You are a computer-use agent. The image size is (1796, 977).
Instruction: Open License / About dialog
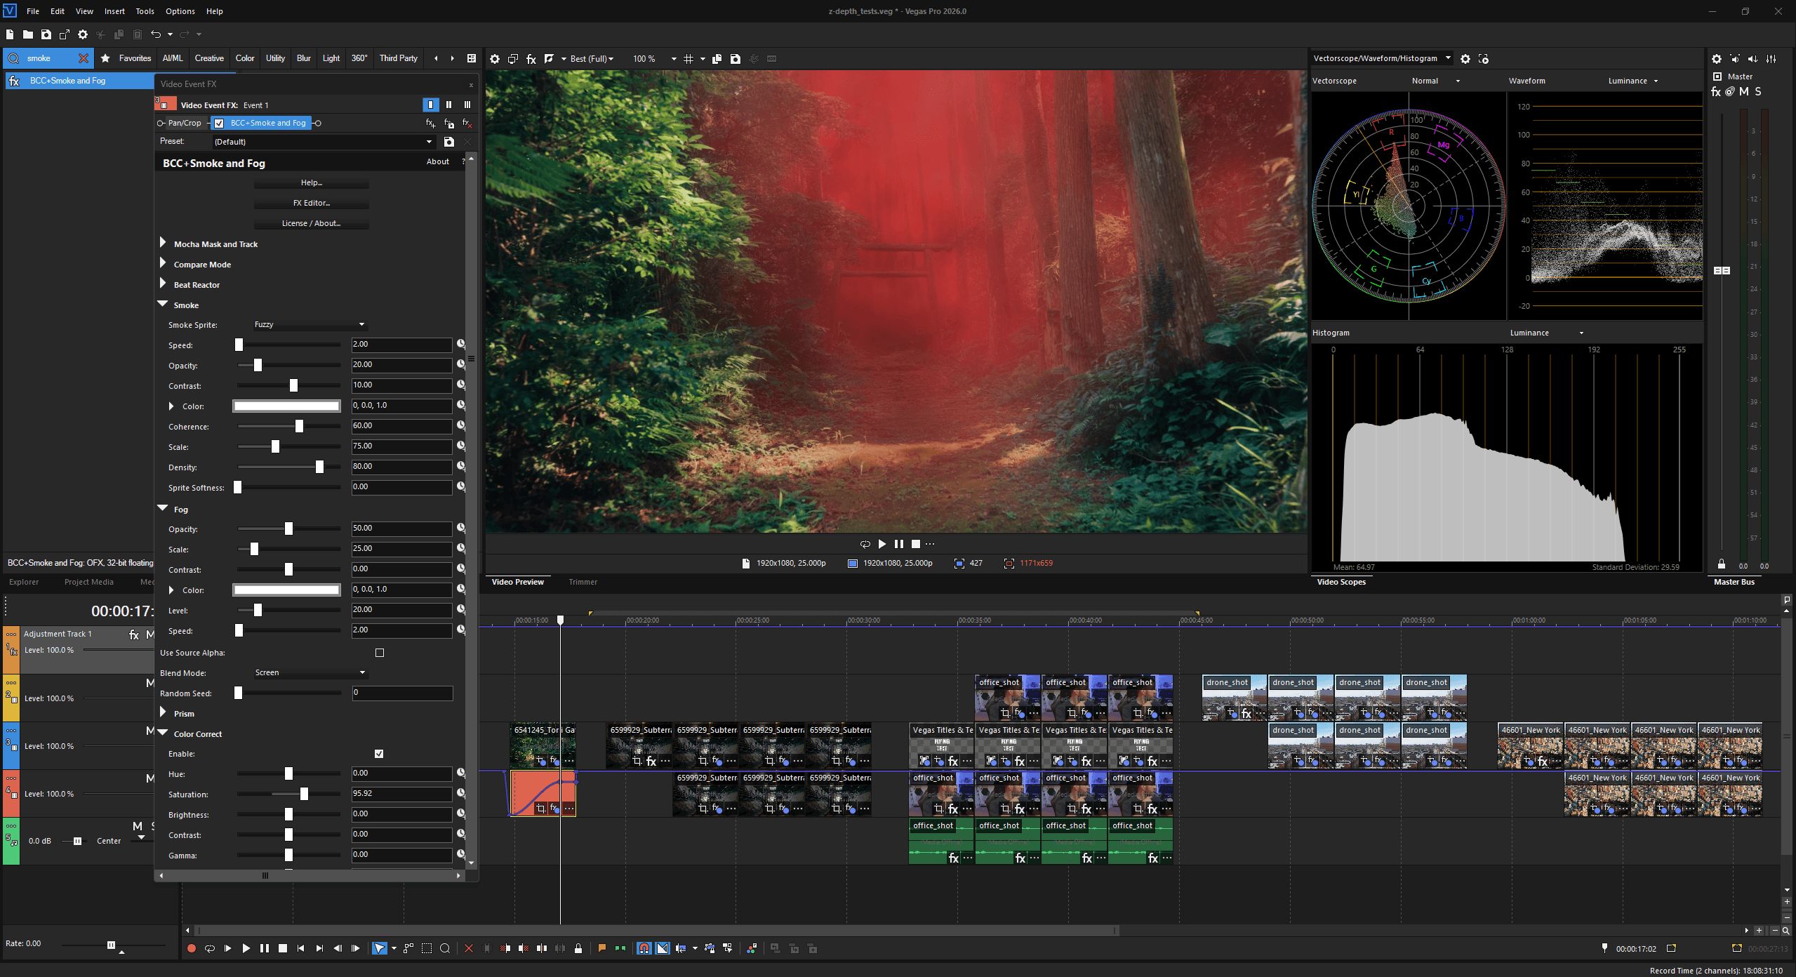pyautogui.click(x=311, y=223)
